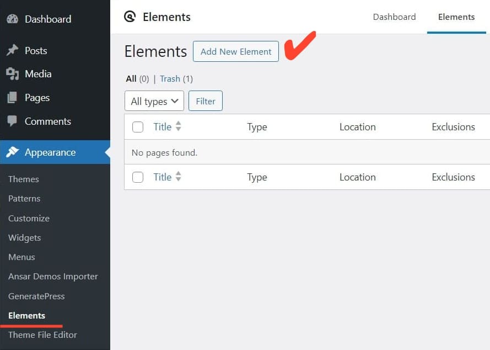Viewport: 490px width, 350px height.
Task: Open Theme File Editor submenu item
Action: pos(42,335)
